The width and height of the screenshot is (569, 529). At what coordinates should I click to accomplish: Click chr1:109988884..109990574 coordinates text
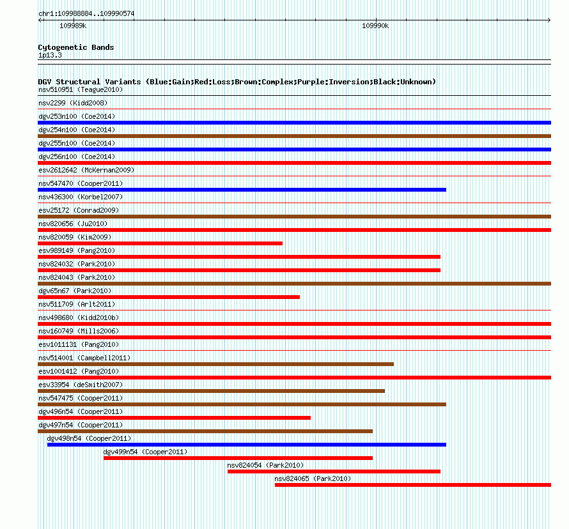[x=86, y=13]
